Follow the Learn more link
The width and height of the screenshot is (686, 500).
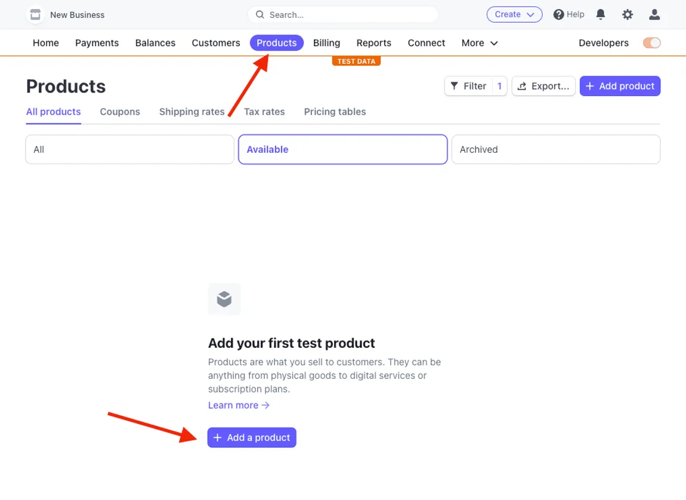(239, 405)
